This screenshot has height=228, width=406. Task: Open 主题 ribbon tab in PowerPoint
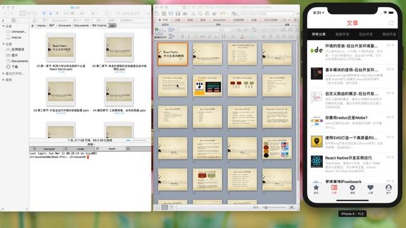(178, 20)
